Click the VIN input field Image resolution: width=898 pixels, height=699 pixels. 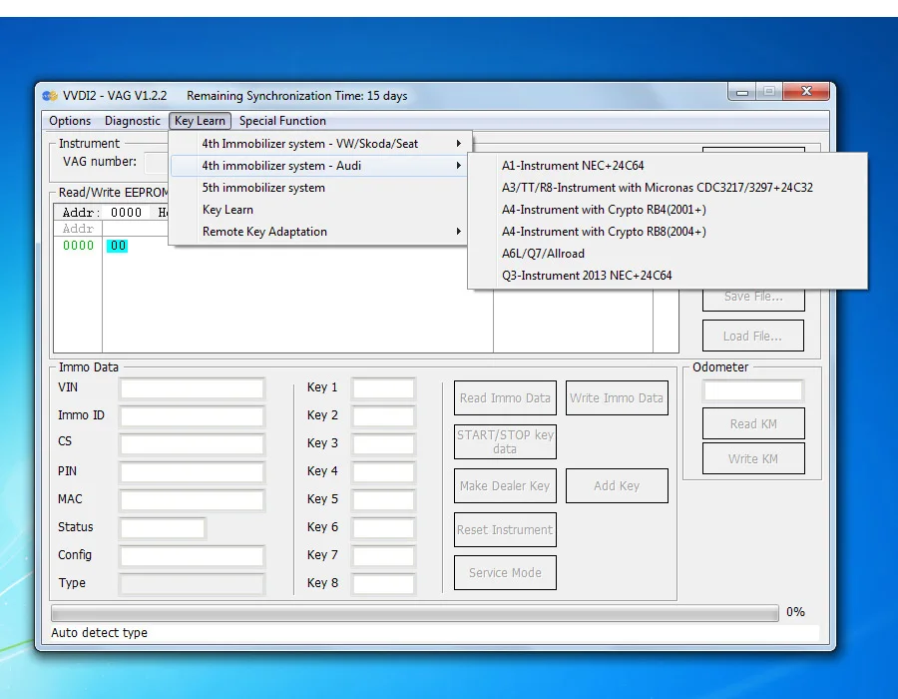coord(192,388)
